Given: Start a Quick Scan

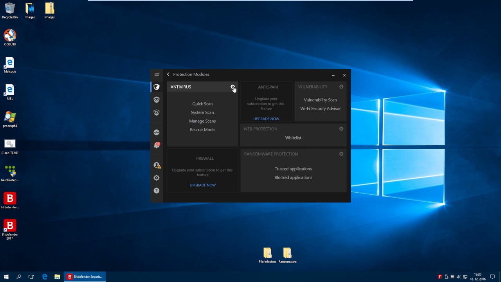Looking at the screenshot, I should (202, 103).
